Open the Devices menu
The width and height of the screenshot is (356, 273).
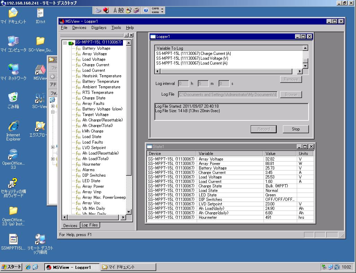[79, 28]
